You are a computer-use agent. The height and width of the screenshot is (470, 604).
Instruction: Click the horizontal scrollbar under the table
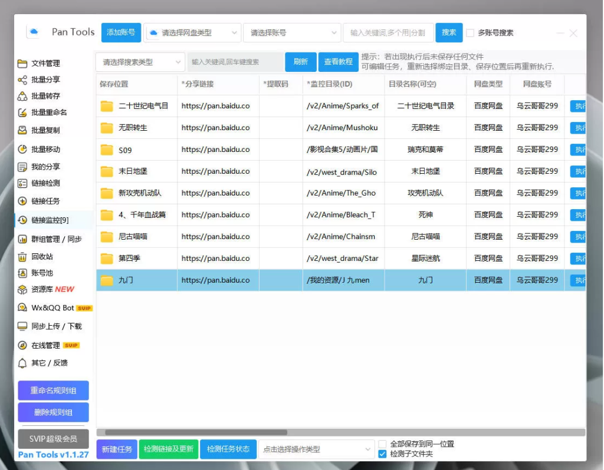click(196, 433)
